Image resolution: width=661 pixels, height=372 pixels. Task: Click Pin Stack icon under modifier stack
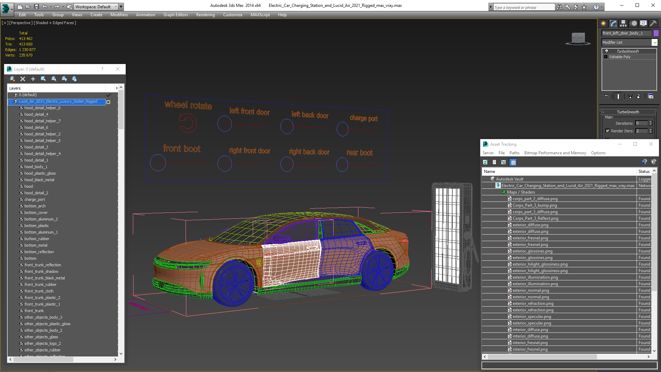[x=606, y=96]
